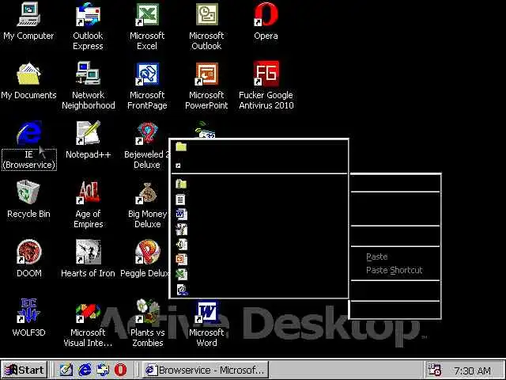This screenshot has width=506, height=380.
Task: Switch to the Browservice taskbar window button
Action: click(206, 370)
